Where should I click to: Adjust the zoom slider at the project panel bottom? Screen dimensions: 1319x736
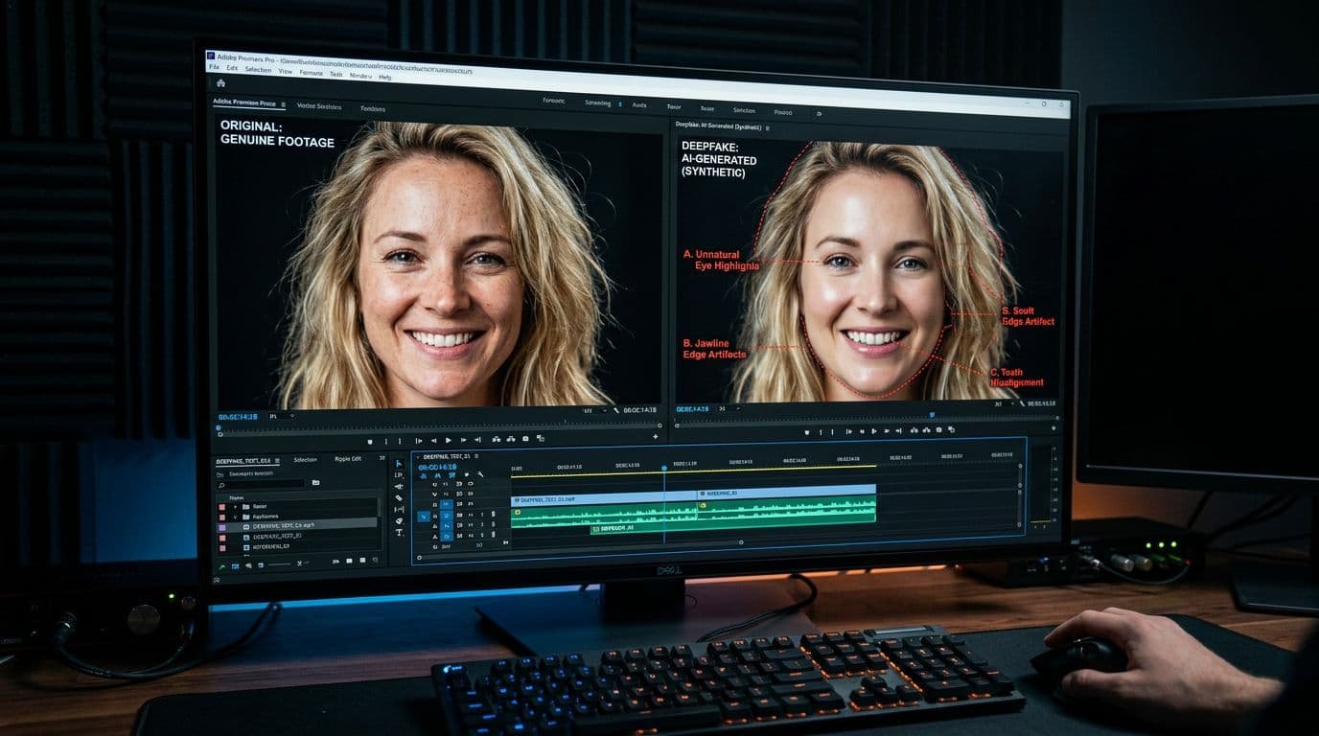tap(279, 563)
